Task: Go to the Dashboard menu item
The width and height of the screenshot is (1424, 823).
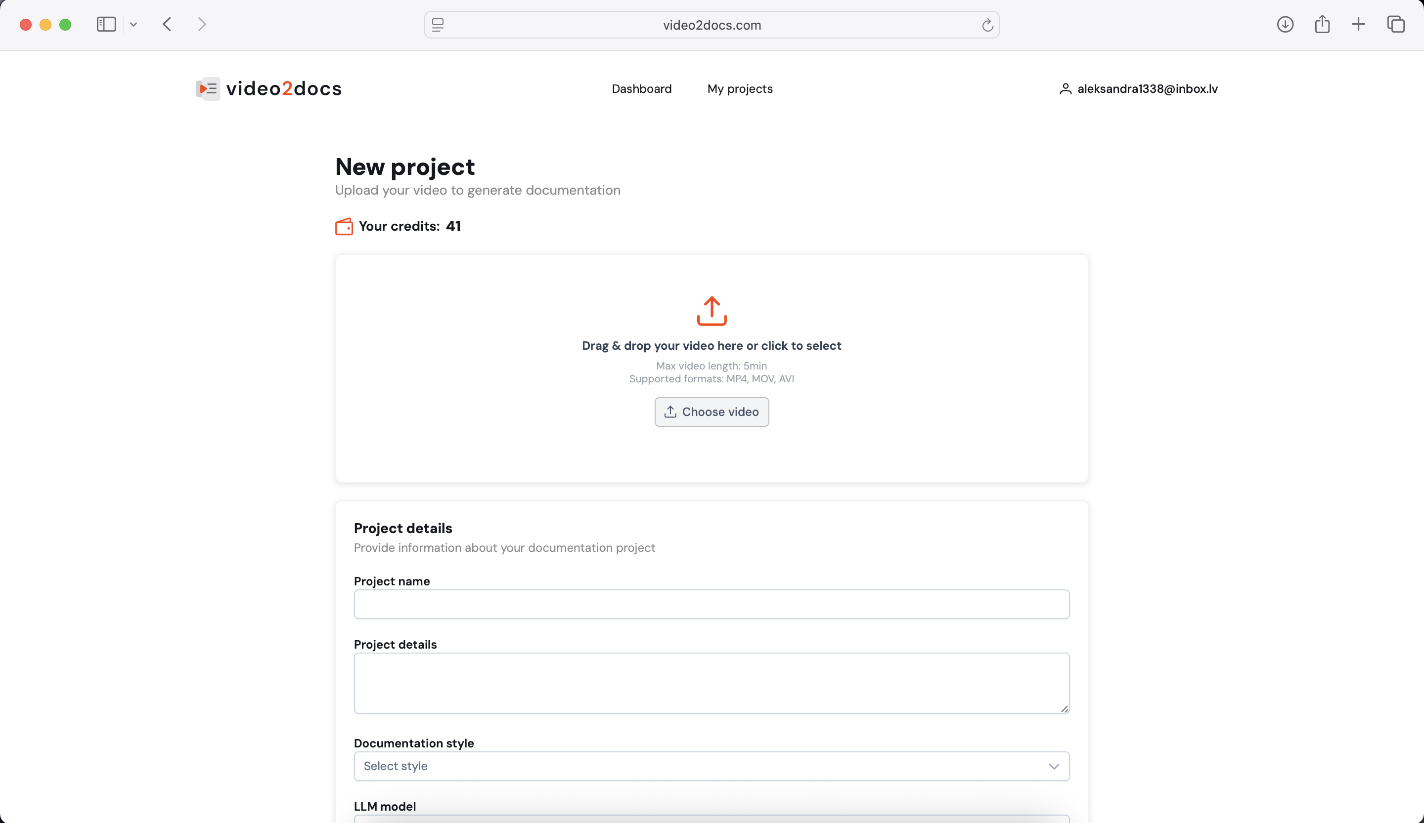Action: point(641,88)
